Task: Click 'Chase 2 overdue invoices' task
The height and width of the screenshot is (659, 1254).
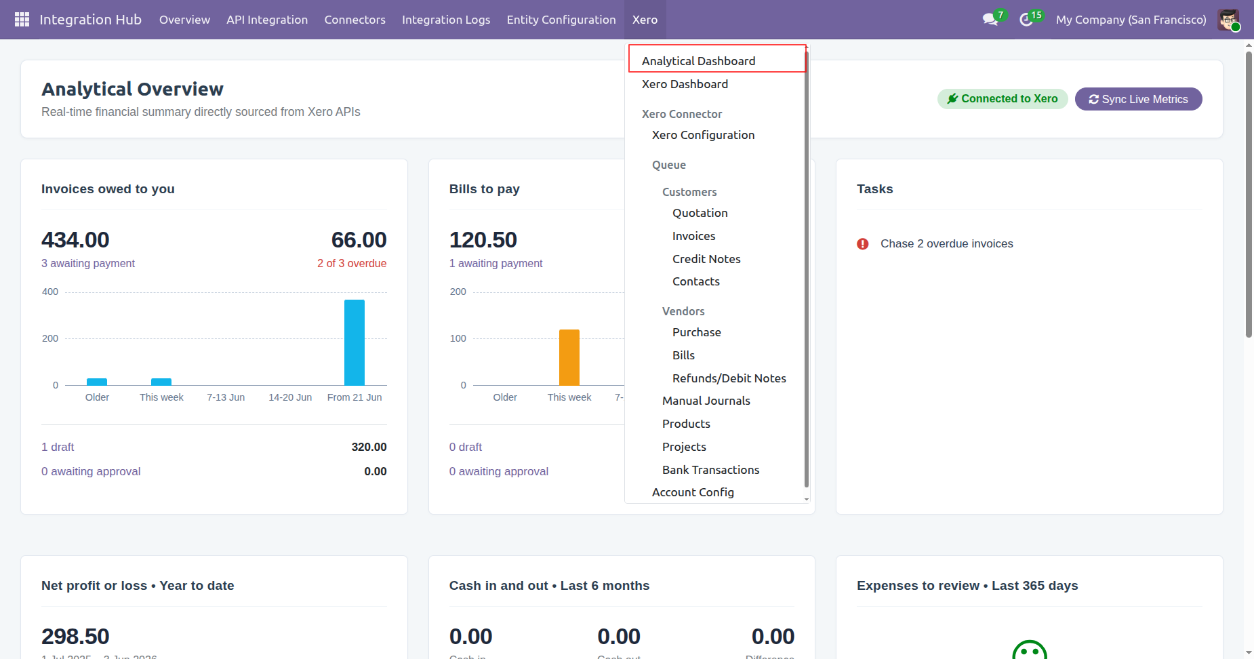Action: coord(946,244)
